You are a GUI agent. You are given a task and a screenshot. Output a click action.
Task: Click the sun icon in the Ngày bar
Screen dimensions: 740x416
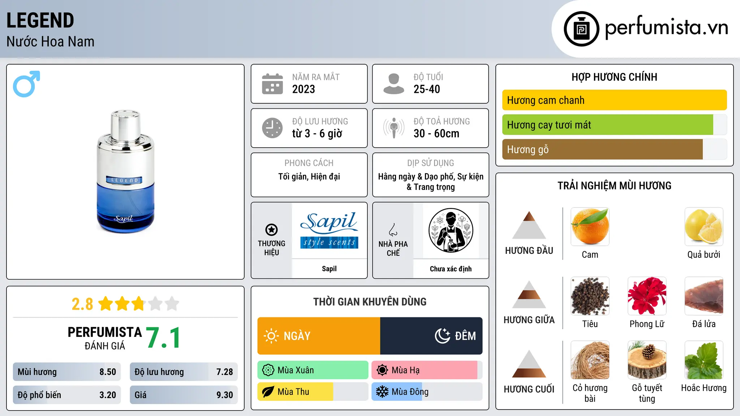tap(271, 336)
